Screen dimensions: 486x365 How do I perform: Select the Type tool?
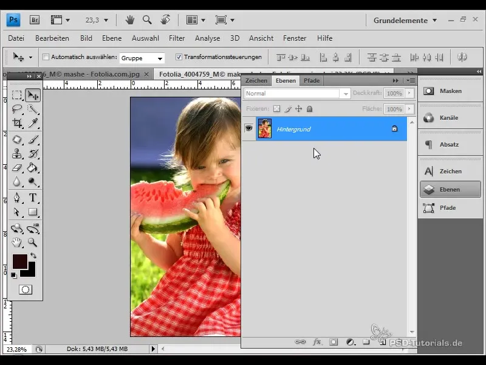pos(33,198)
